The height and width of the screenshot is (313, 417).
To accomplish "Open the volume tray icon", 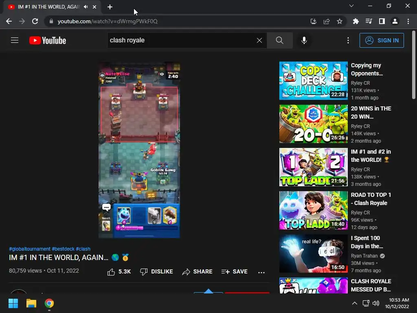I will tap(376, 303).
